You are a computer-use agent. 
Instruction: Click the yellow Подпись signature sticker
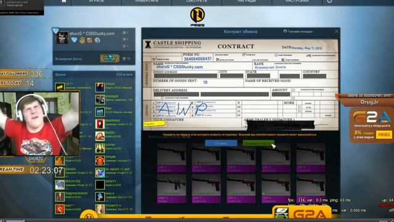155,123
